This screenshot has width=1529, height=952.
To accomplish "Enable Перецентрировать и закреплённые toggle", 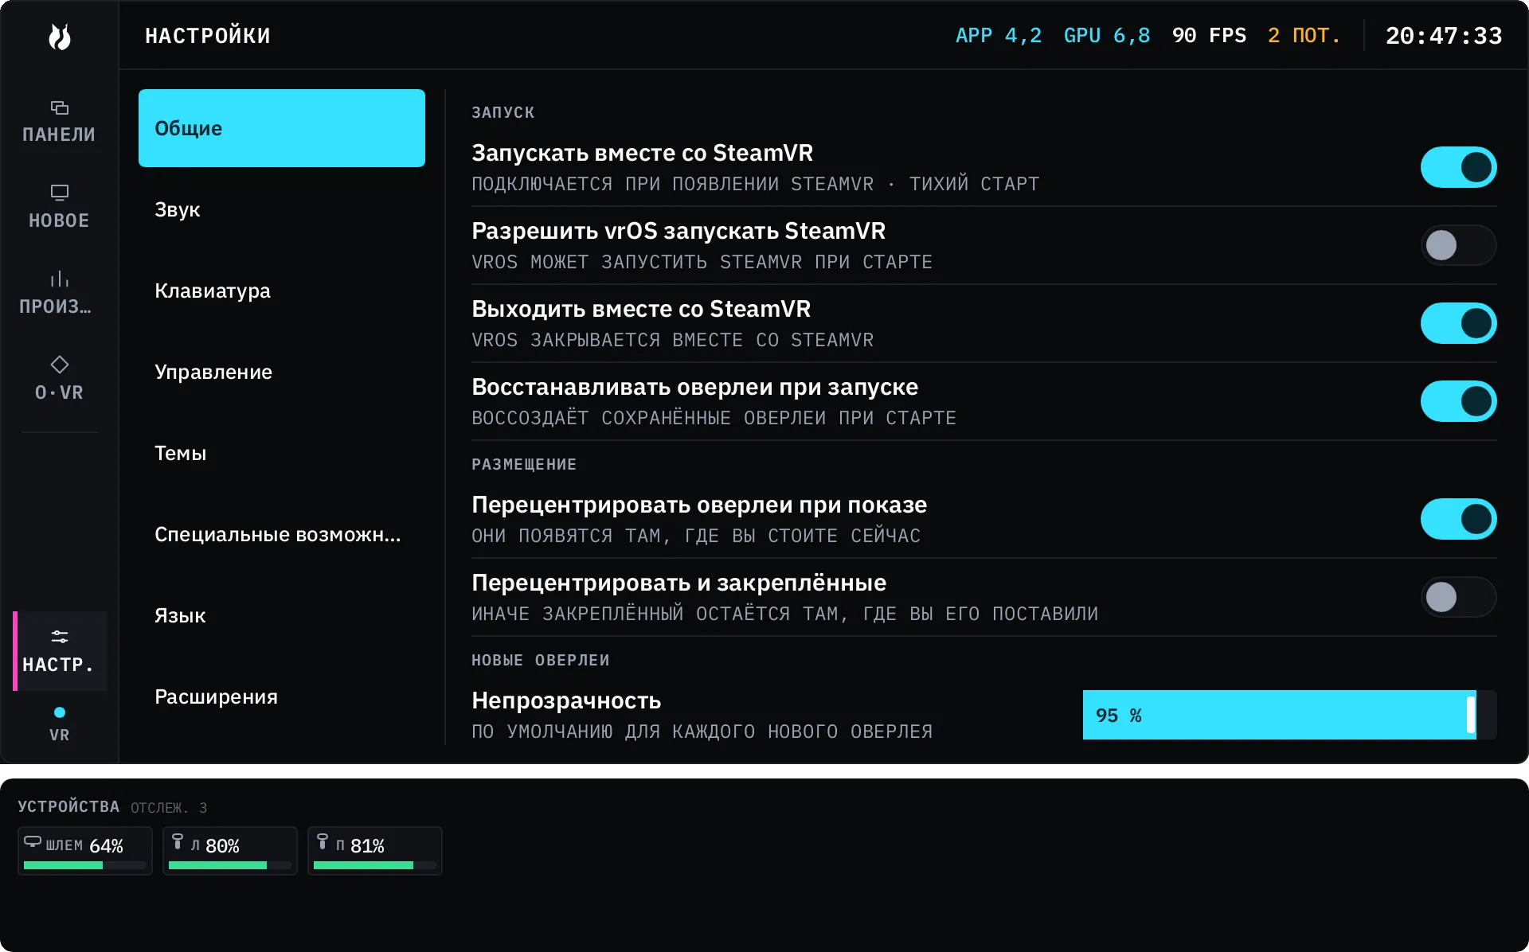I will click(x=1458, y=597).
